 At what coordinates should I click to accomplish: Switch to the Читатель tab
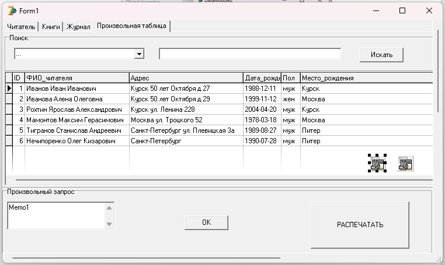pos(21,27)
